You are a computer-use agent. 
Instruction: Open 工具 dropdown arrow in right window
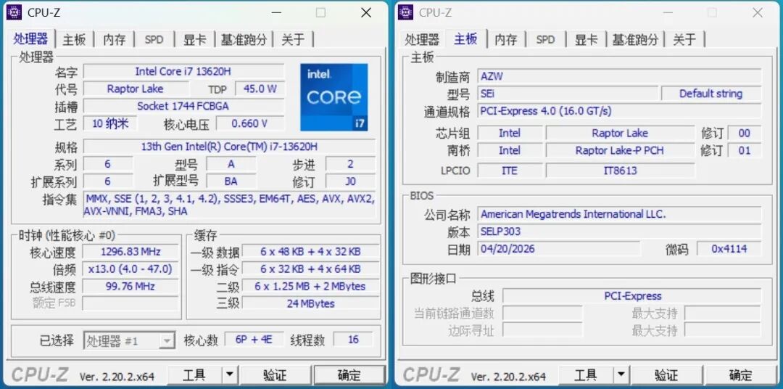click(x=621, y=374)
